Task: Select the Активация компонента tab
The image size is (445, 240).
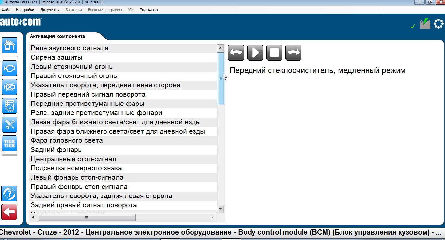Action: click(58, 36)
